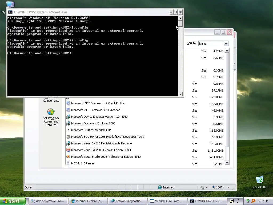Image resolution: width=273 pixels, height=205 pixels.
Task: Switch to cmd.exe taskbar button
Action: pyautogui.click(x=207, y=201)
